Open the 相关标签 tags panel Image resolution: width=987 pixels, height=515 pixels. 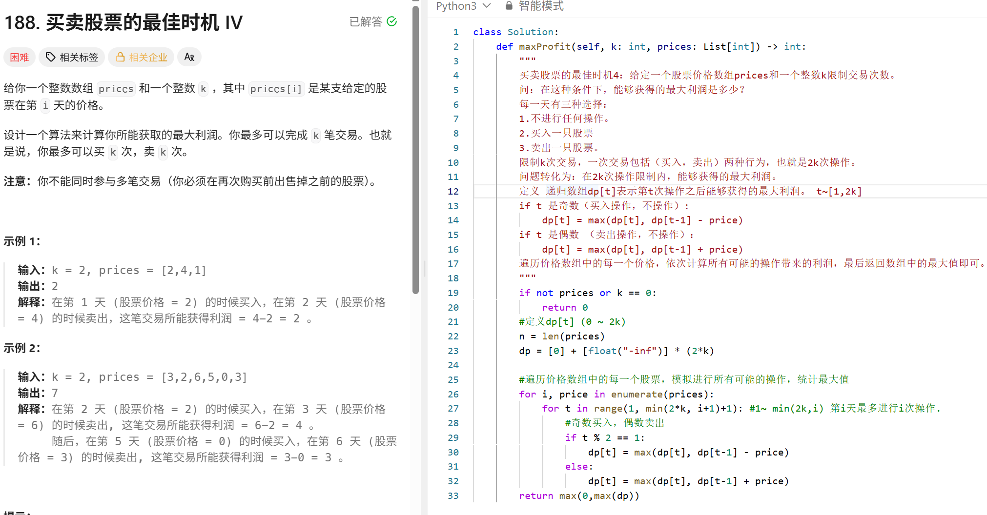click(71, 57)
